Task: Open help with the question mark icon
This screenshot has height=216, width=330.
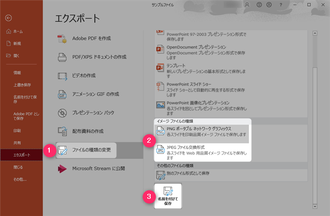Action: [x=281, y=4]
